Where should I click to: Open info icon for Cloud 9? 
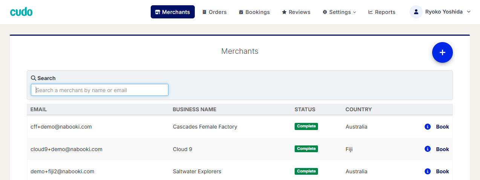(x=428, y=149)
